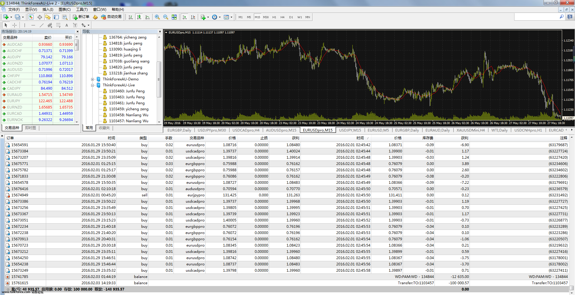Viewport: 575px width, 295px height.
Task: Switch chart to line chart style
Action: (x=147, y=17)
